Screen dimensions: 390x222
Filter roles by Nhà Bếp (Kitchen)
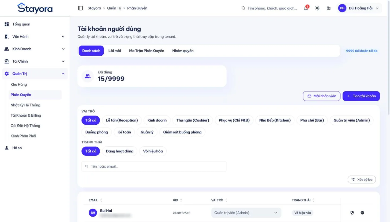[275, 120]
